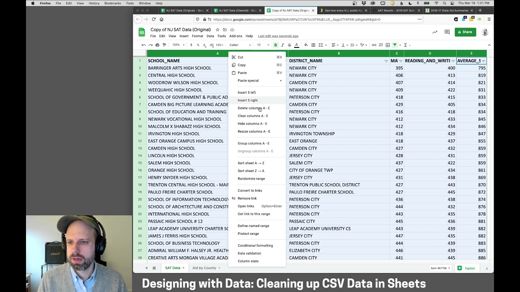Expand the Paste special submenu
This screenshot has width=520, height=292.
point(257,81)
